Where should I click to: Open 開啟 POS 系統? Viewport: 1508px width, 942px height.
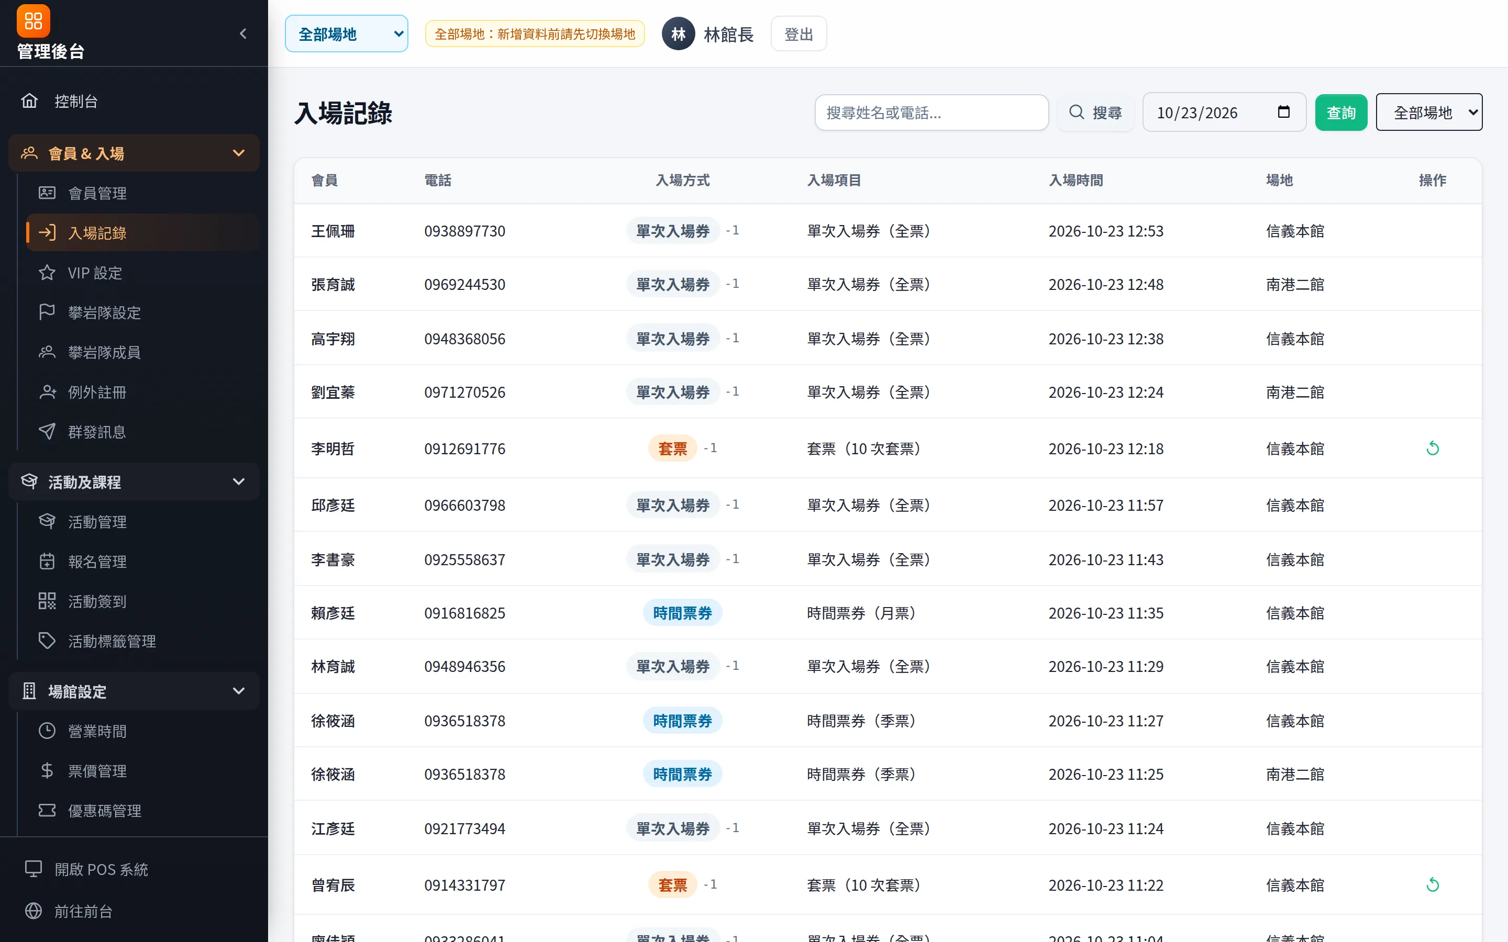[134, 869]
